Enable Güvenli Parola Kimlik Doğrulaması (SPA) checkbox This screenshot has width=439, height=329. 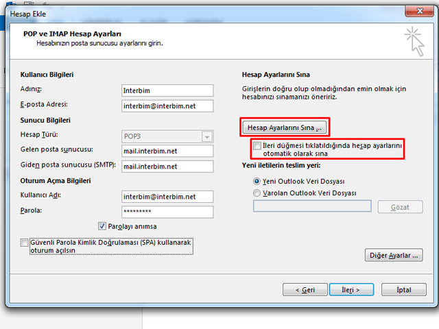point(25,243)
